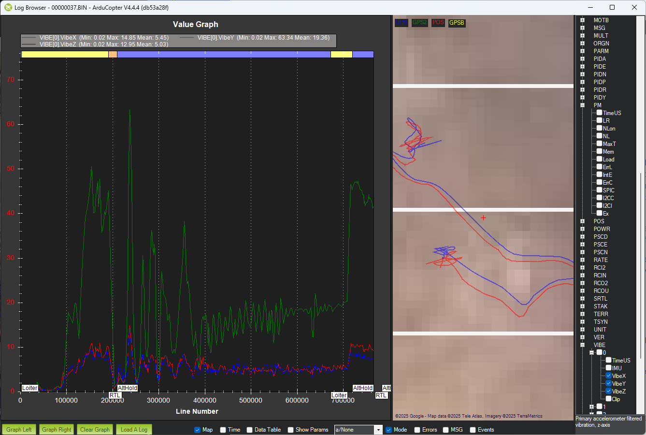Collapse the PM tree node

tap(582, 105)
